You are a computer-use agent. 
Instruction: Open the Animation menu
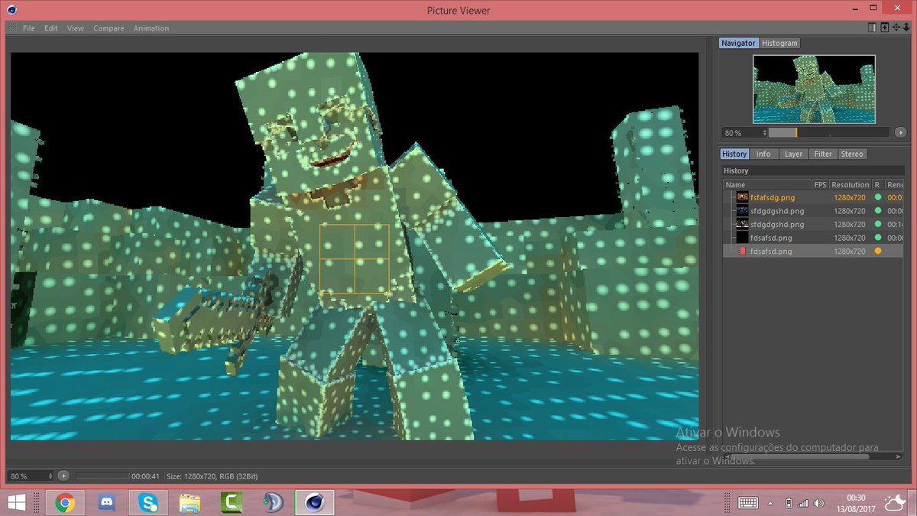pos(151,28)
